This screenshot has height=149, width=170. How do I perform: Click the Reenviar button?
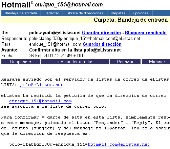pyautogui.click(x=125, y=62)
